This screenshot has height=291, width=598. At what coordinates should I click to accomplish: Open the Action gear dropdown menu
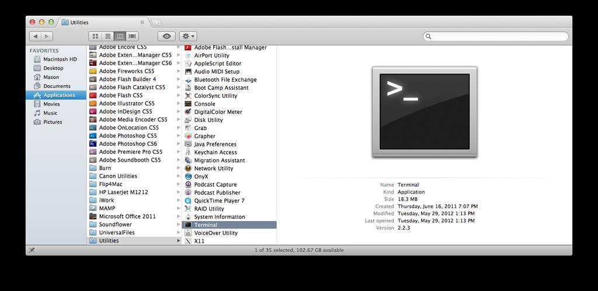pos(188,36)
